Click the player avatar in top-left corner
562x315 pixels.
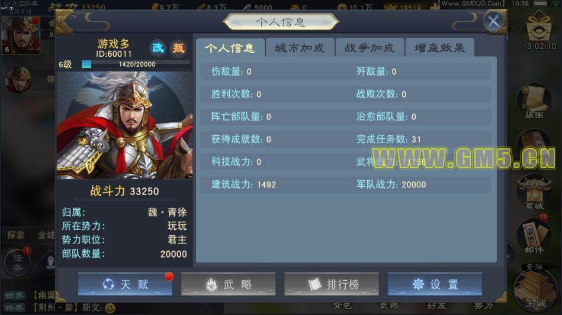pyautogui.click(x=20, y=35)
